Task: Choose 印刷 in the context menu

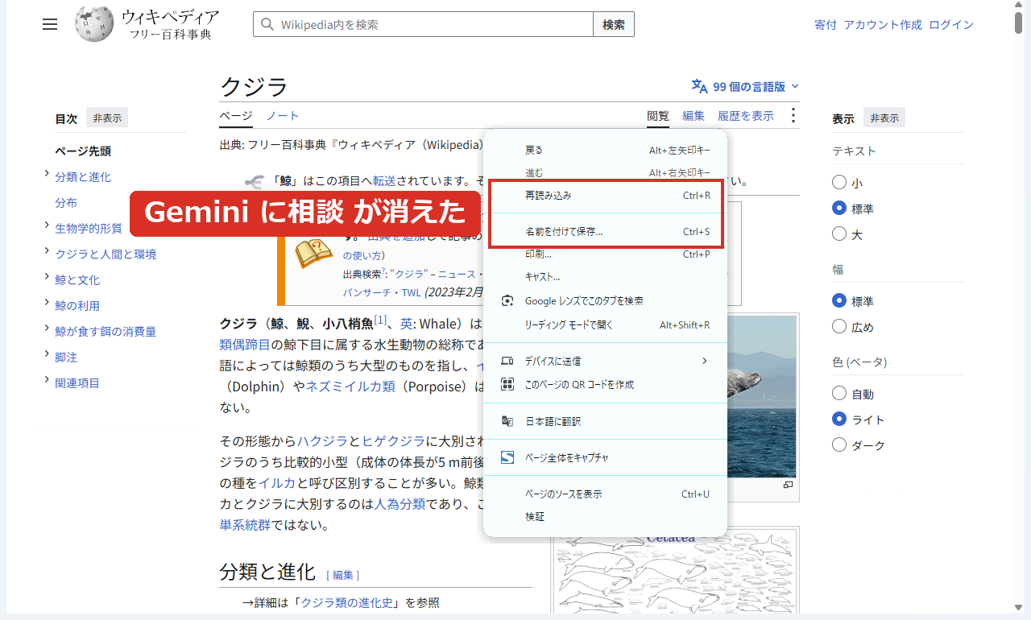Action: (x=605, y=254)
